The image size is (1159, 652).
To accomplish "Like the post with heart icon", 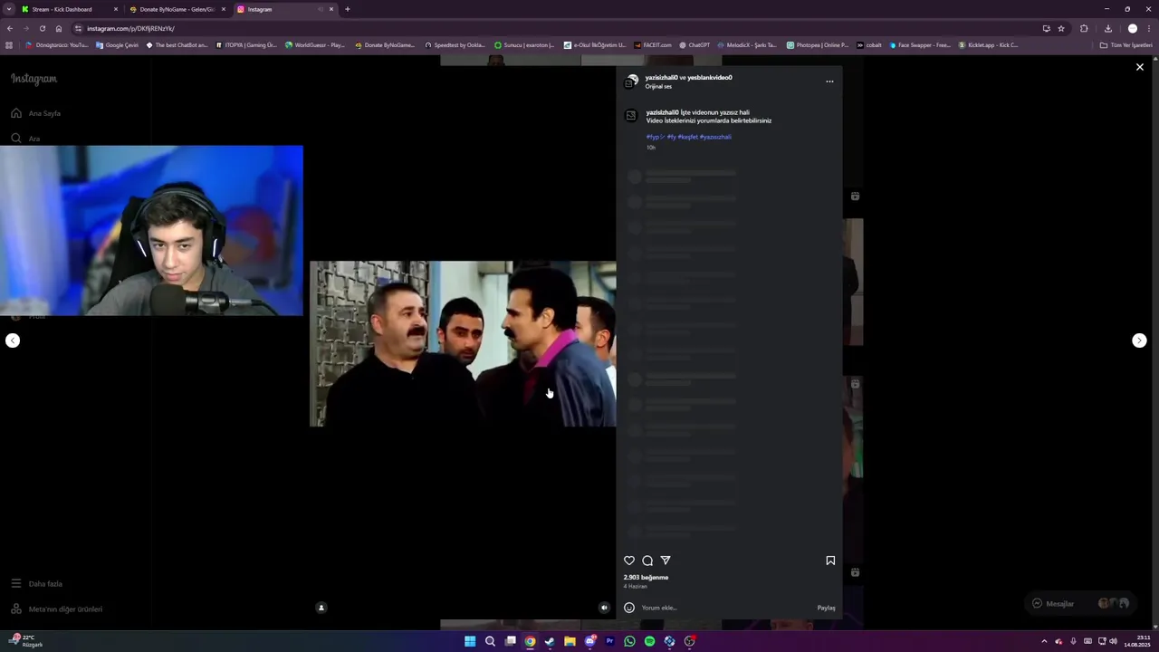I will 629,561.
